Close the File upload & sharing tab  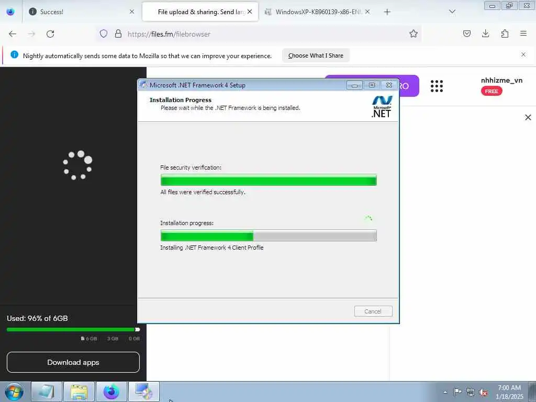click(x=250, y=12)
